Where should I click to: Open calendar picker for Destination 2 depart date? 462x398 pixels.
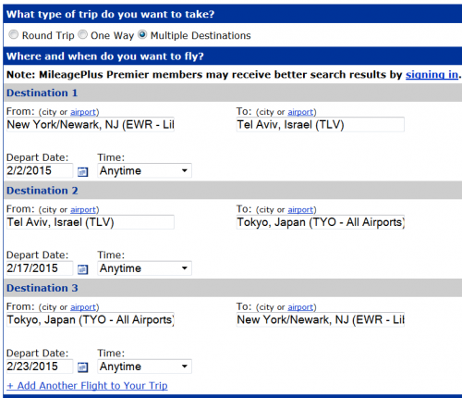coord(82,269)
